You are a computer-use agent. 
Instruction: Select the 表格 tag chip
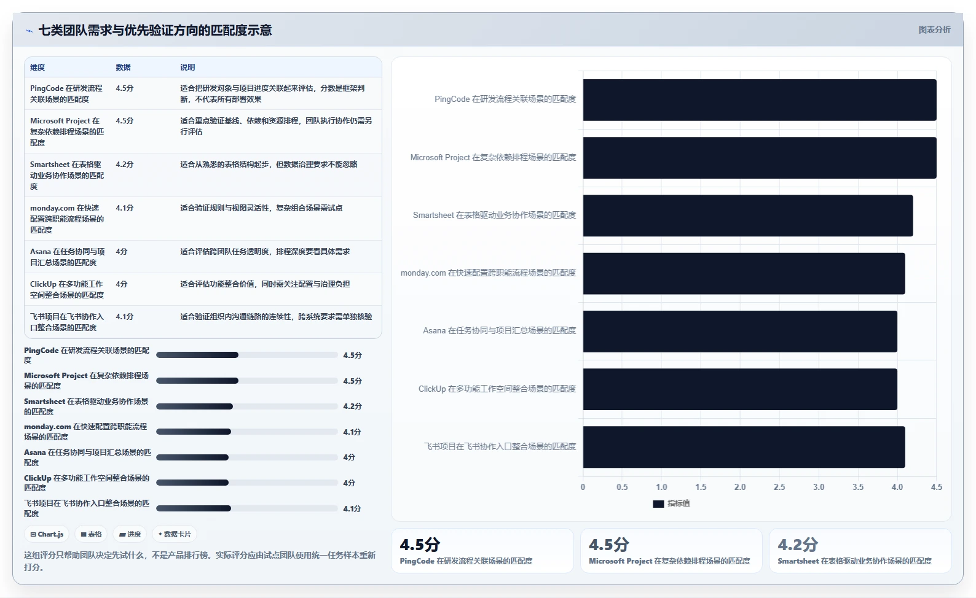[x=91, y=534]
